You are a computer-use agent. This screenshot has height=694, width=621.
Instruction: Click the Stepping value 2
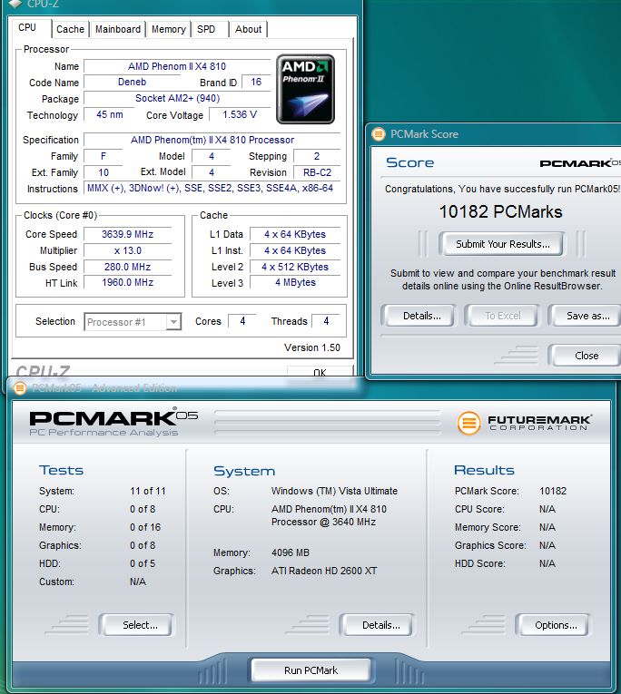pyautogui.click(x=317, y=156)
